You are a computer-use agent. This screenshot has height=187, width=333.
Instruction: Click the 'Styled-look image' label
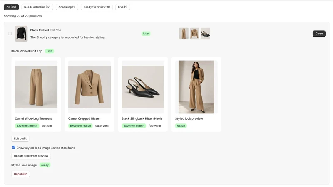24,165
